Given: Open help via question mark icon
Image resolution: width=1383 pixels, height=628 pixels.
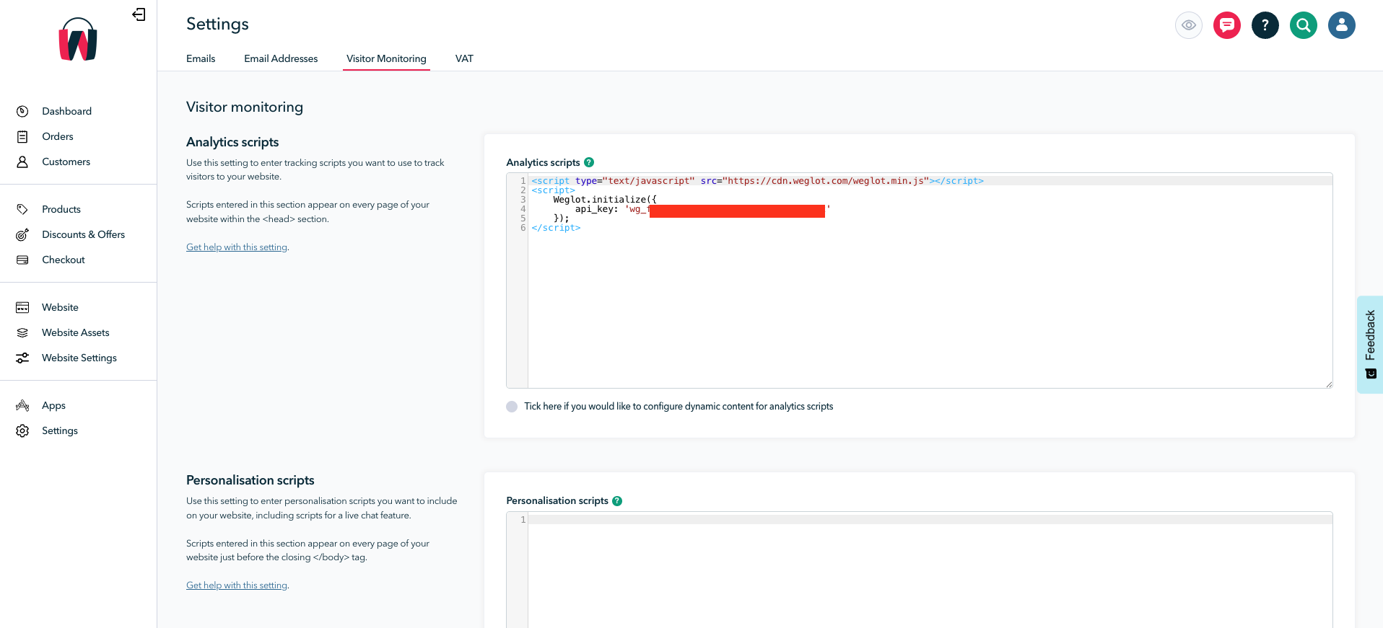Looking at the screenshot, I should [1265, 25].
